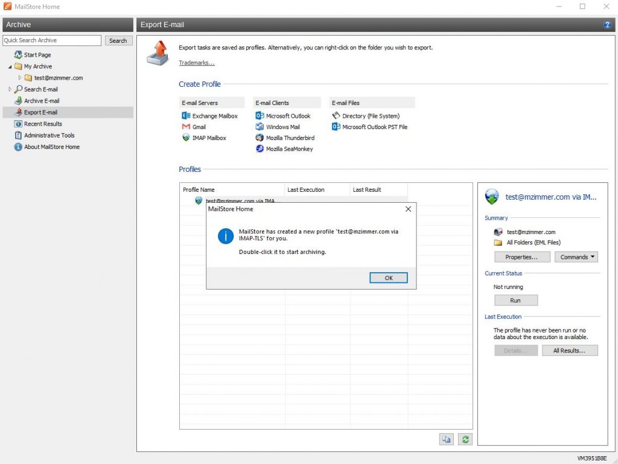Click the Quick Search Archive field
Viewport: 618px width, 464px height.
tap(52, 40)
